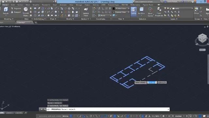This screenshot has width=209, height=118.
Task: Click the MODEL button in status bar
Action: point(65,116)
